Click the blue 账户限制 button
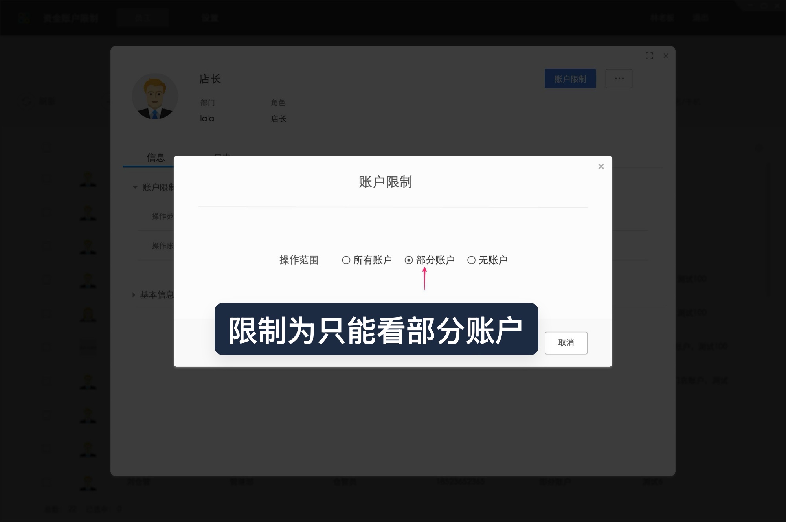This screenshot has height=522, width=786. (x=570, y=79)
